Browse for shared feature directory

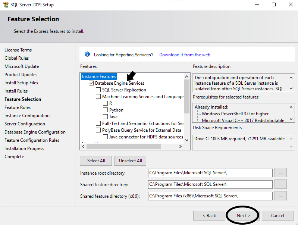281,184
